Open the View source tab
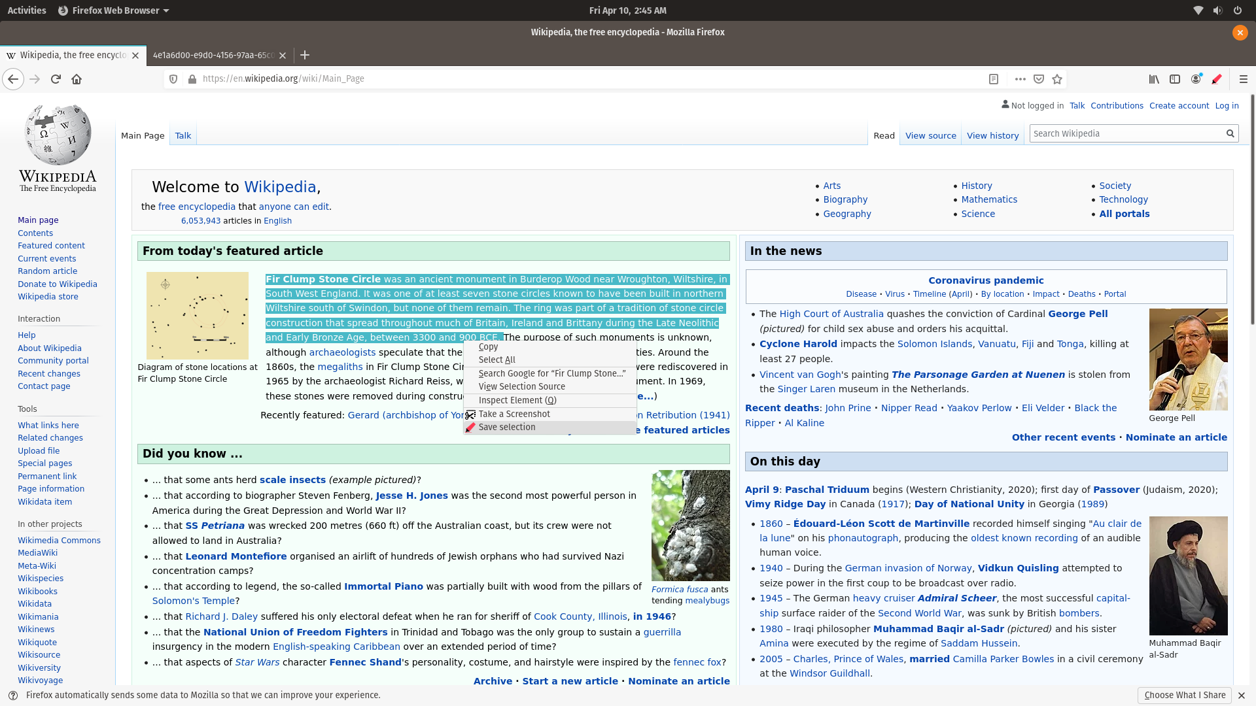The height and width of the screenshot is (706, 1256). (x=930, y=135)
